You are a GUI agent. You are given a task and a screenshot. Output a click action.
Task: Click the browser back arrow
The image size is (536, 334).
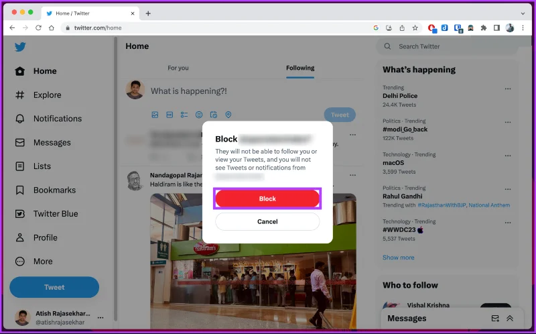[x=12, y=28]
